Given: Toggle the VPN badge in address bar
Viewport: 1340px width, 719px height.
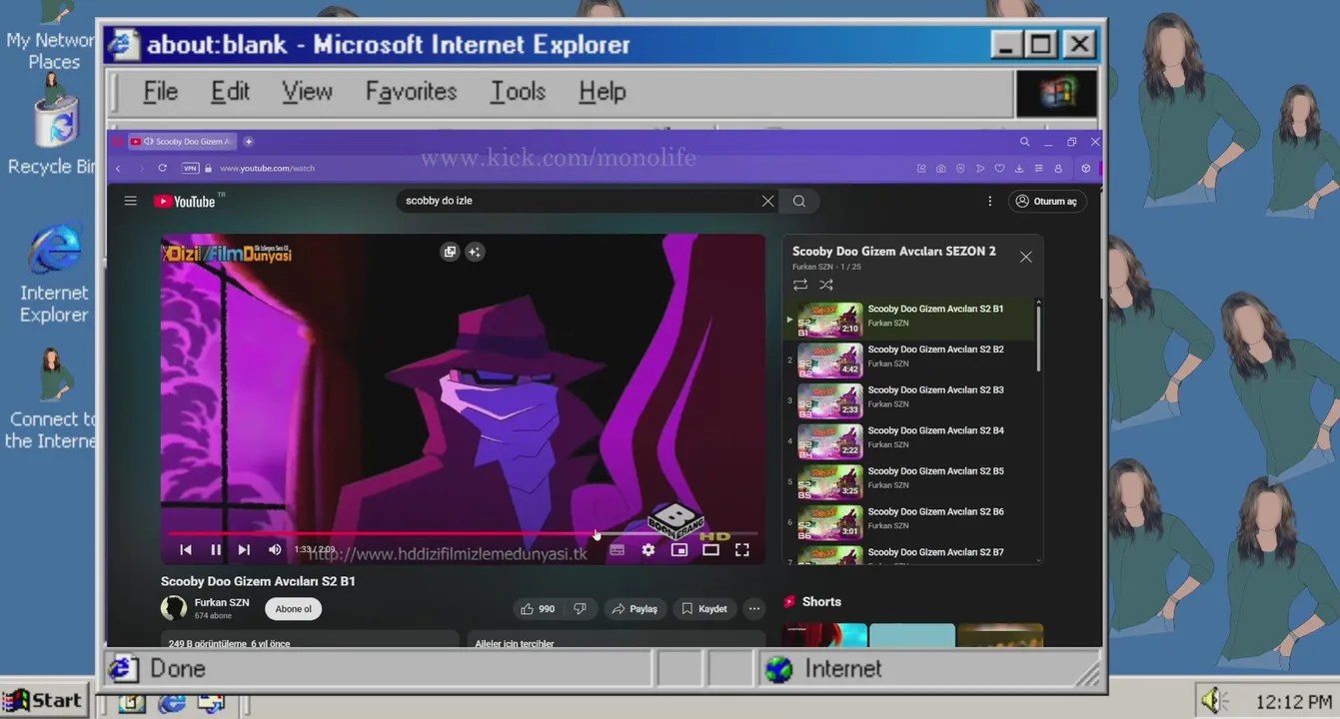Looking at the screenshot, I should (x=190, y=169).
